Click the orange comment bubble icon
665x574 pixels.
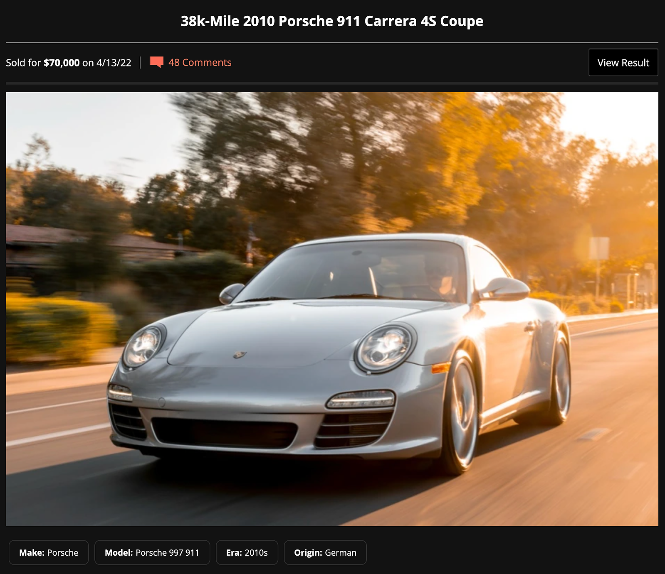tap(157, 62)
